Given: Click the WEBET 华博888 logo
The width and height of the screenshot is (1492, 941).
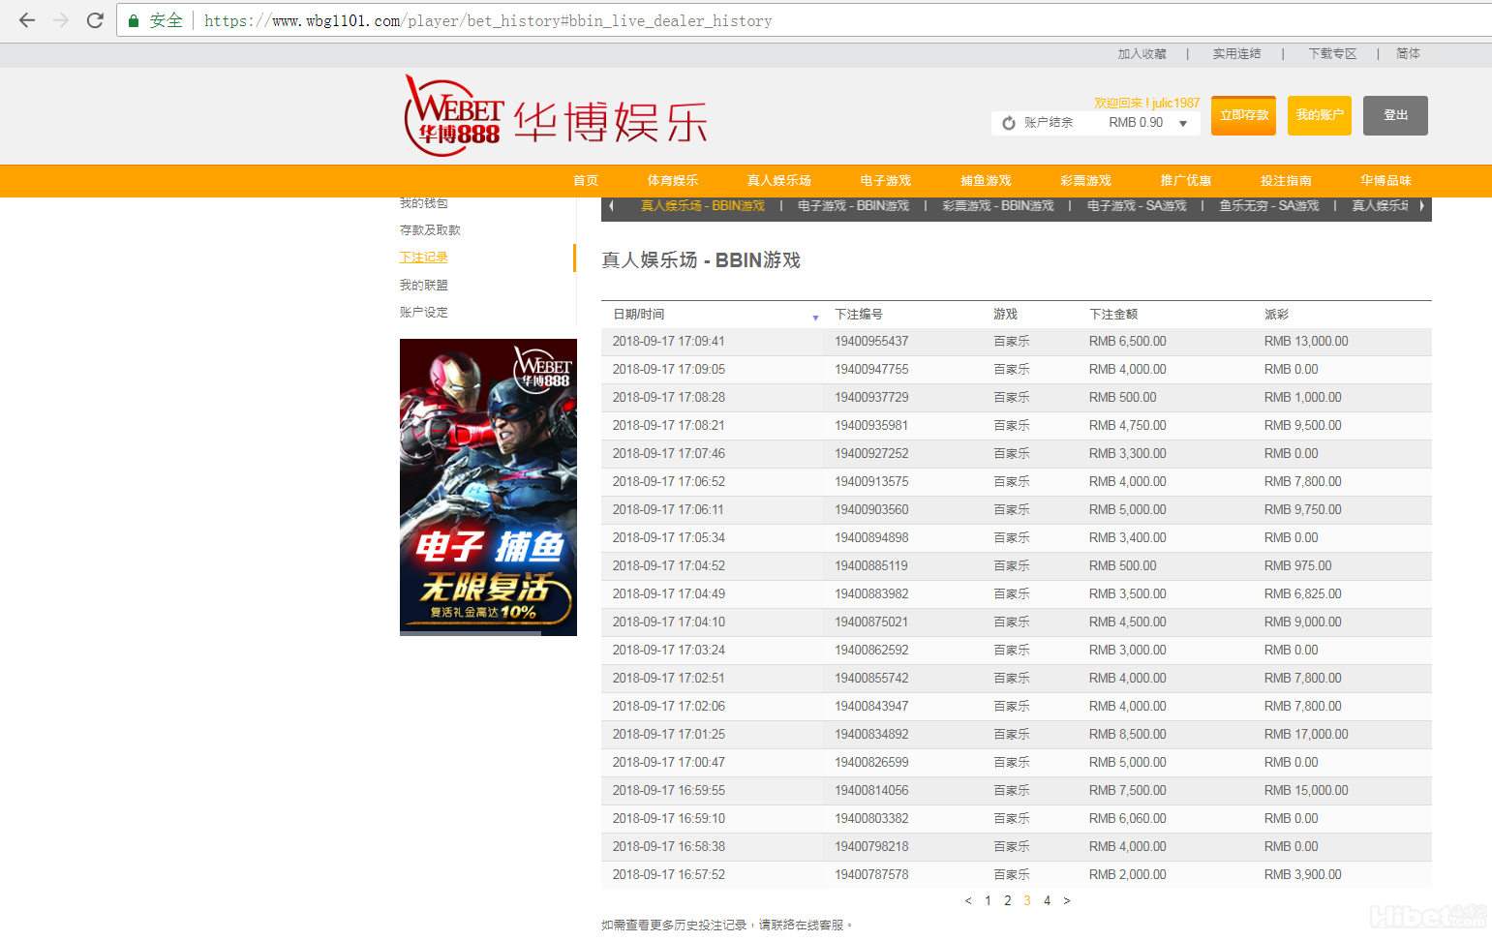Looking at the screenshot, I should coord(453,116).
